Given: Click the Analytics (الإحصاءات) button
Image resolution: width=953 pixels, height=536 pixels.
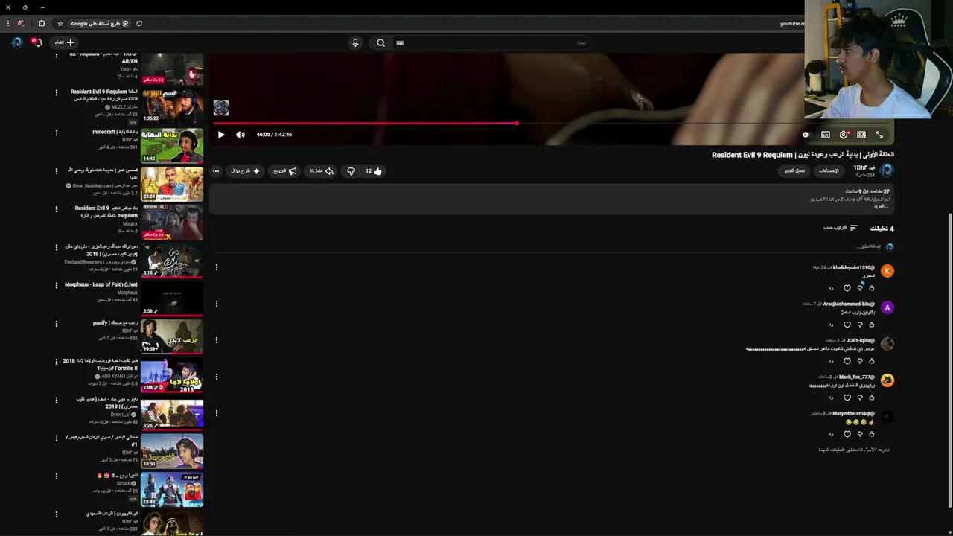Looking at the screenshot, I should coord(829,170).
